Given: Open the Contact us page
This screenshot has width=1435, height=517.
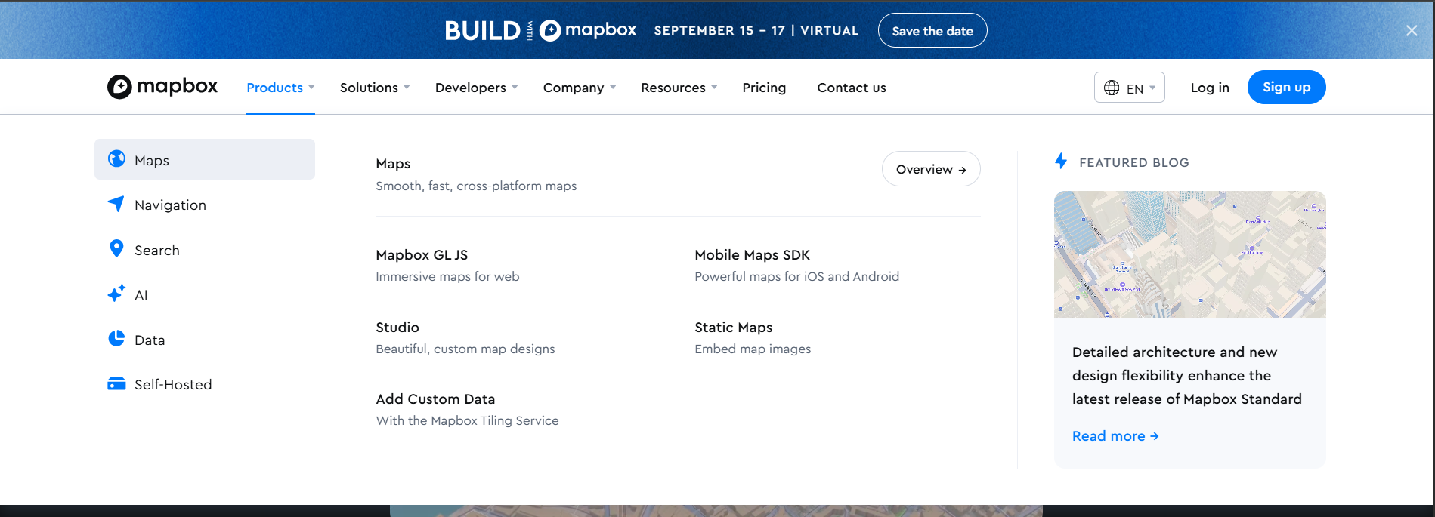Looking at the screenshot, I should click(852, 88).
